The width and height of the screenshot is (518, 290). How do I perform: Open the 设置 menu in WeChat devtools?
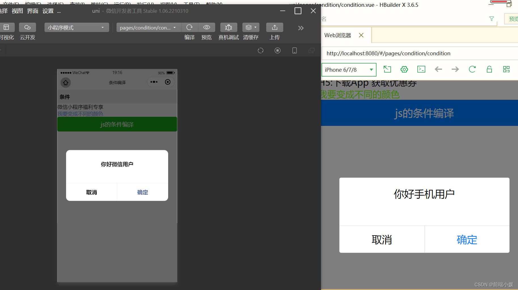tap(48, 11)
